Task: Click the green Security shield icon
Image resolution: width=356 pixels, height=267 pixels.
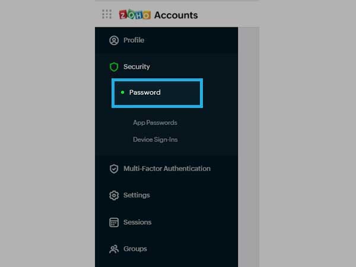Action: [114, 67]
